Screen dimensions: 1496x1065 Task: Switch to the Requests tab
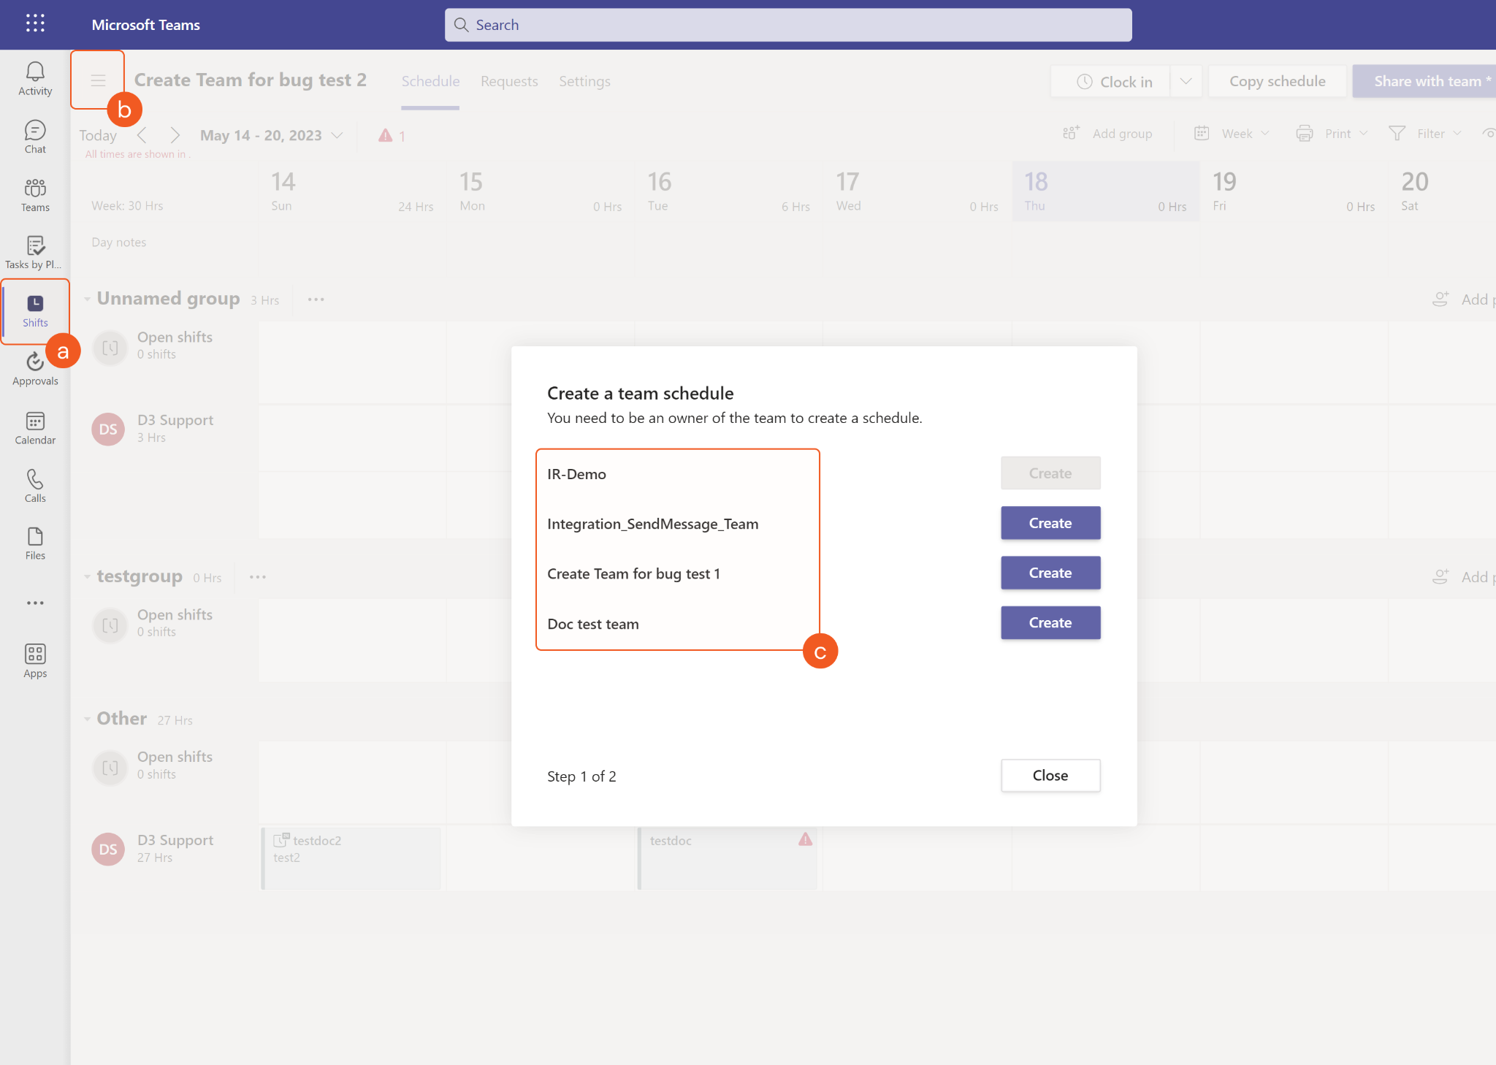509,81
